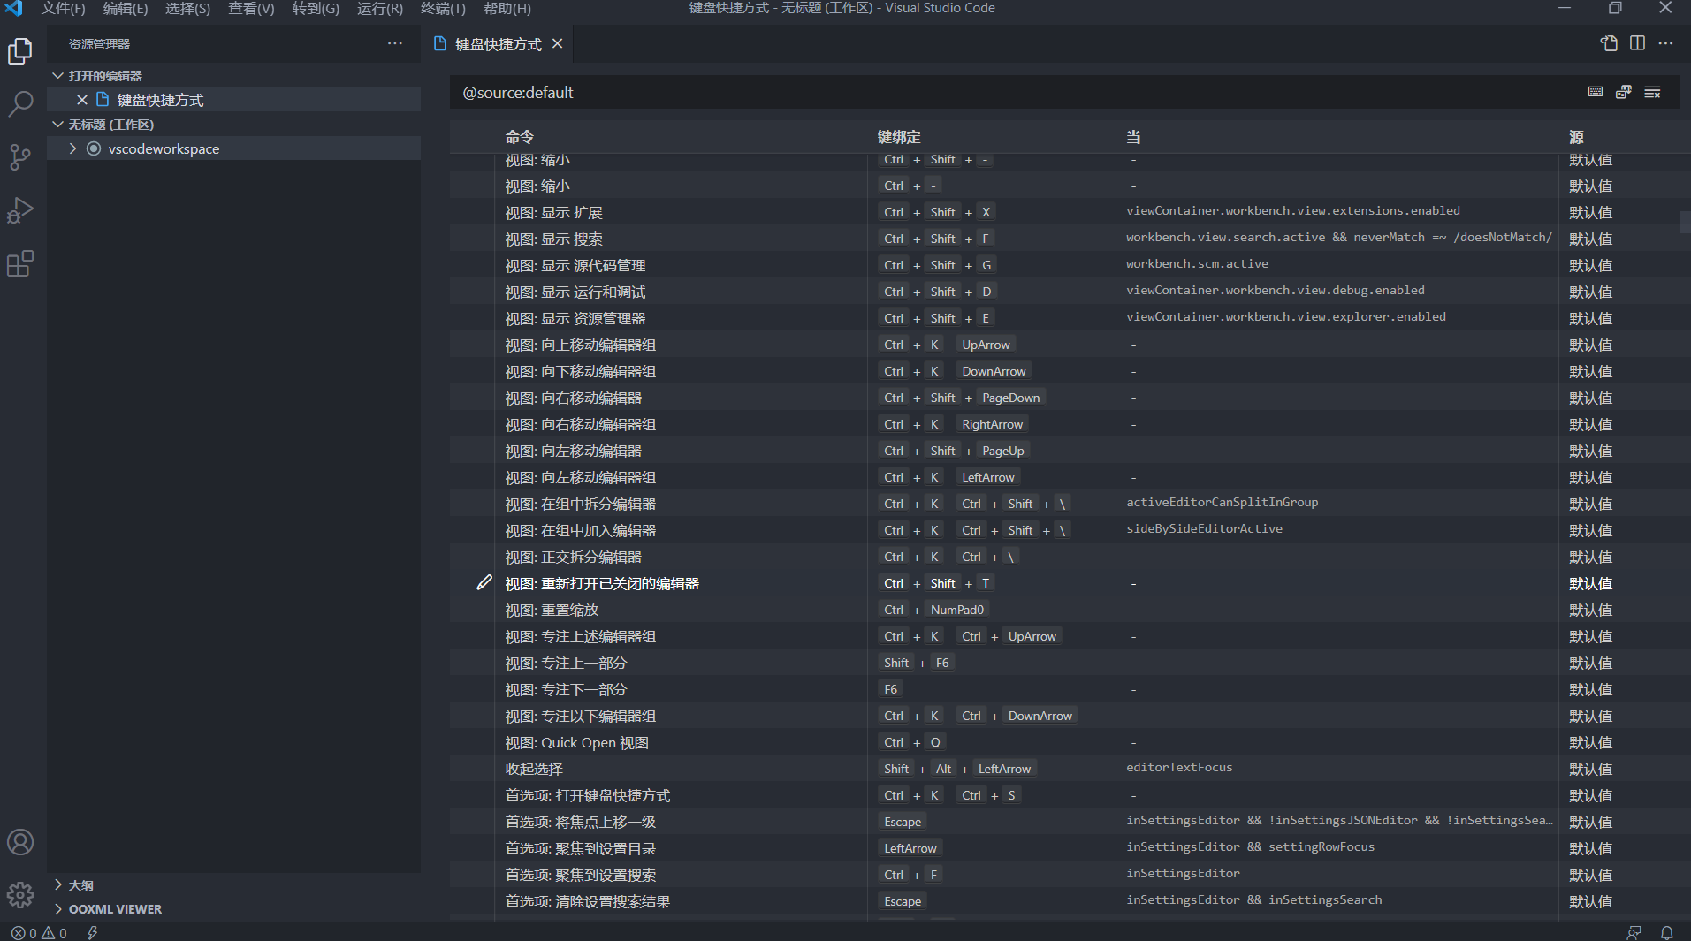Split the editor to the right

(1637, 43)
